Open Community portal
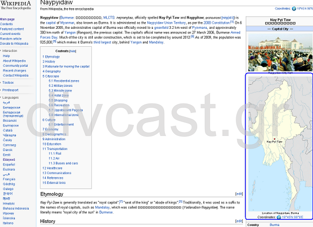313x227 pixels. 15,65
